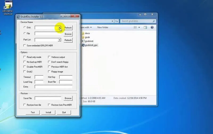Click the Extra input field
Screen dimensions: 213x134
pos(54,87)
